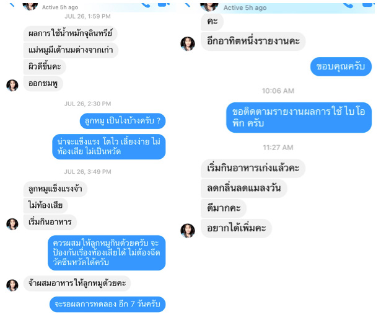Viewport: 381px width, 317px height.
Task: Select the 'ลูกหมู เป็นไงบ้างครับ ?' message bubble
Action: (123, 121)
